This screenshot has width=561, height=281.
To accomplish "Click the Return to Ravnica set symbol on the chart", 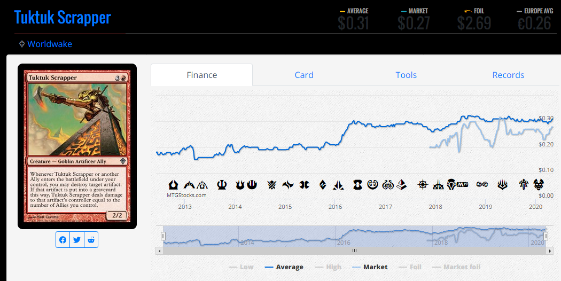I will [174, 185].
